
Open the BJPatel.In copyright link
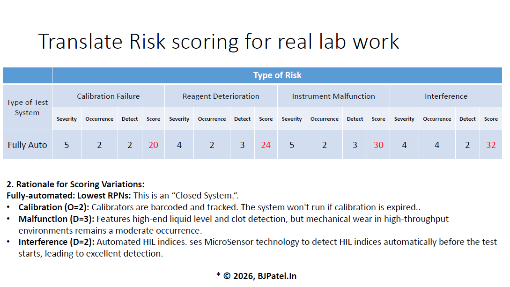pyautogui.click(x=277, y=276)
